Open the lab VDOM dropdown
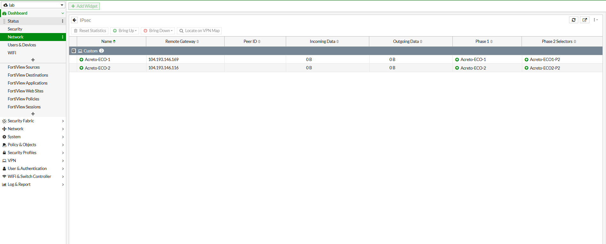Viewport: 606px width, 244px height. coord(33,5)
